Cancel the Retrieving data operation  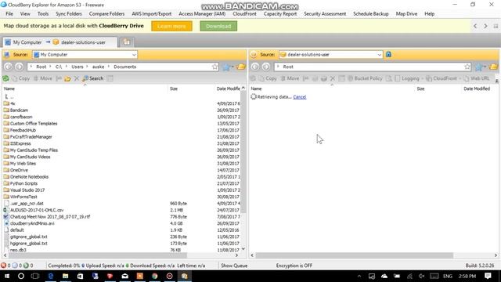[x=299, y=97]
